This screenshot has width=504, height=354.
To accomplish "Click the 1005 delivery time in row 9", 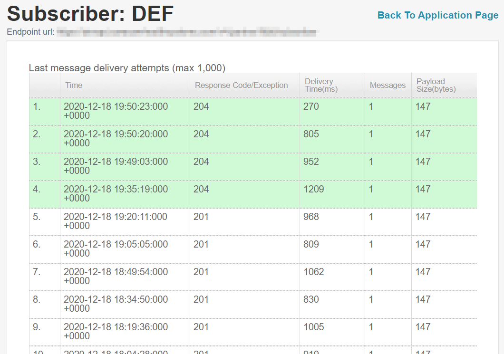I will click(x=313, y=327).
